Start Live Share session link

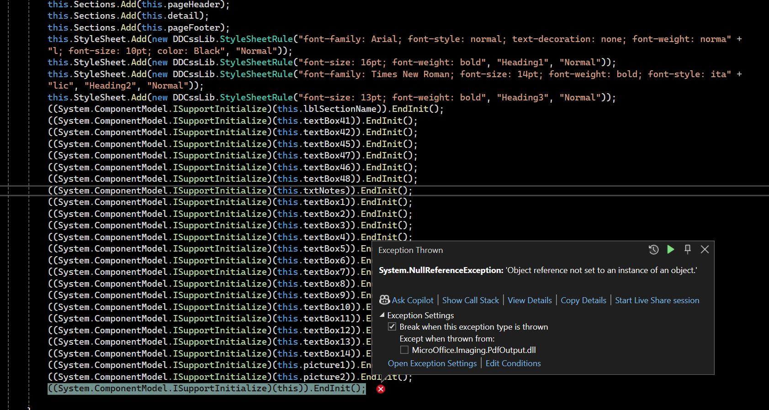(657, 300)
